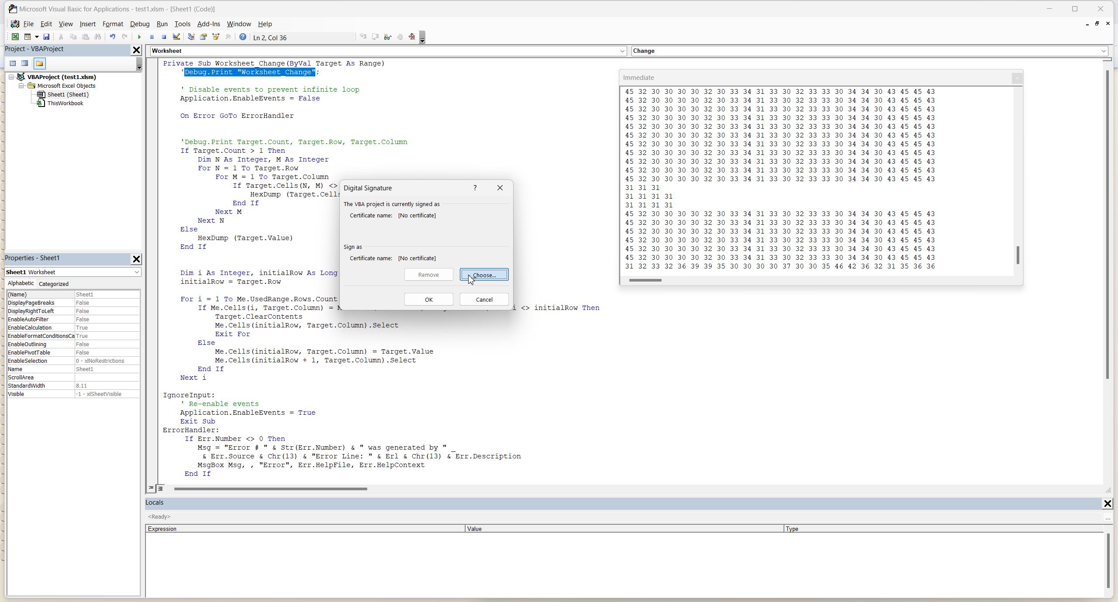
Task: Open the Change procedure dropdown
Action: pyautogui.click(x=1104, y=51)
